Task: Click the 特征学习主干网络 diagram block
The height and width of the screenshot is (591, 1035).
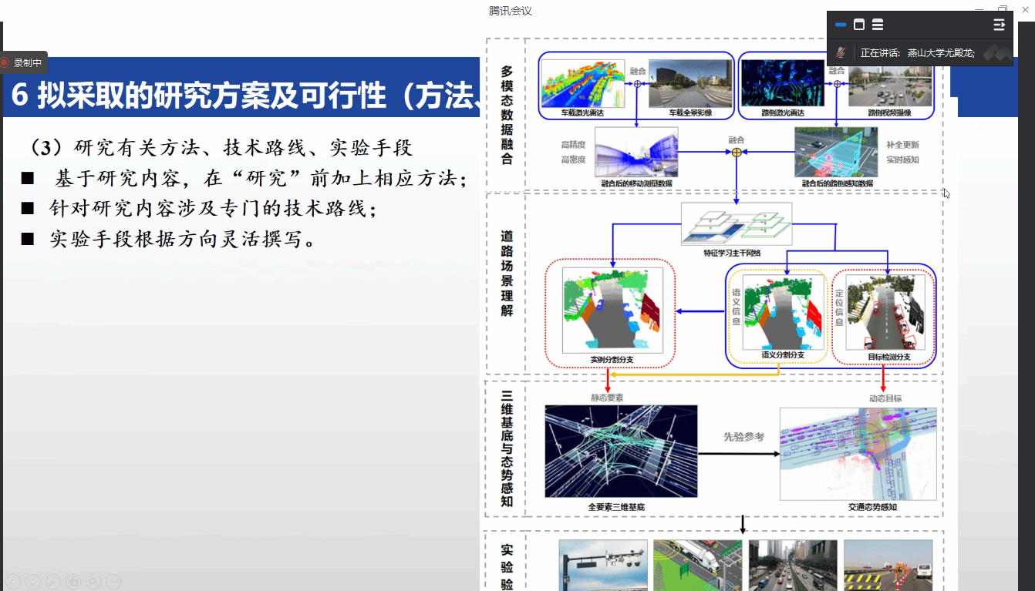Action: tap(737, 223)
